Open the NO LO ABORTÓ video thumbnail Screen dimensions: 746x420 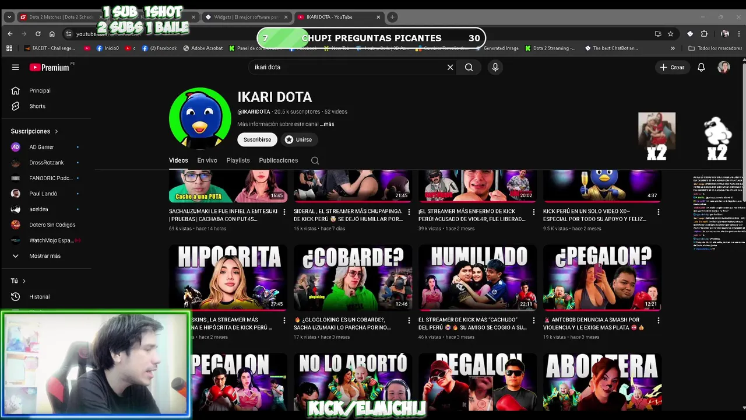[x=353, y=381]
